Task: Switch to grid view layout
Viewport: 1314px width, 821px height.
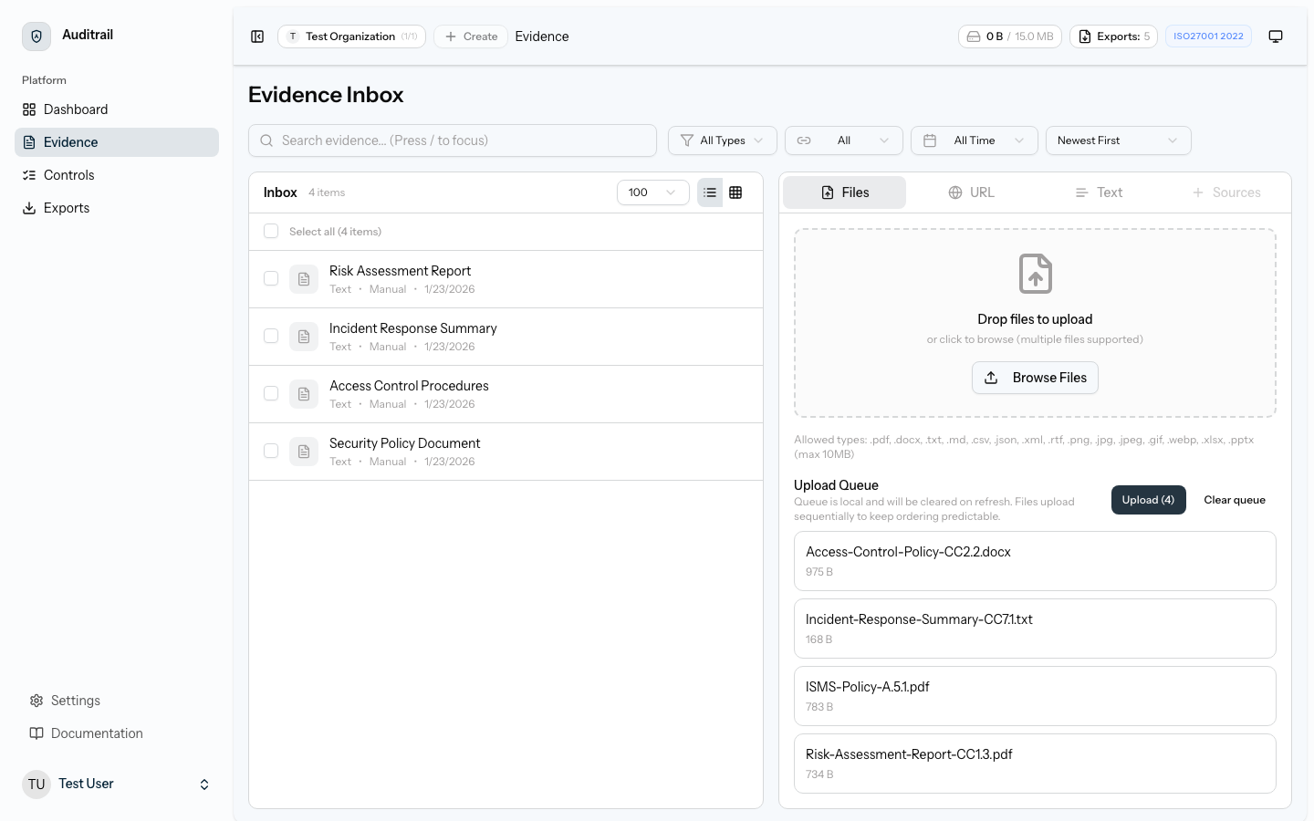Action: [x=735, y=192]
